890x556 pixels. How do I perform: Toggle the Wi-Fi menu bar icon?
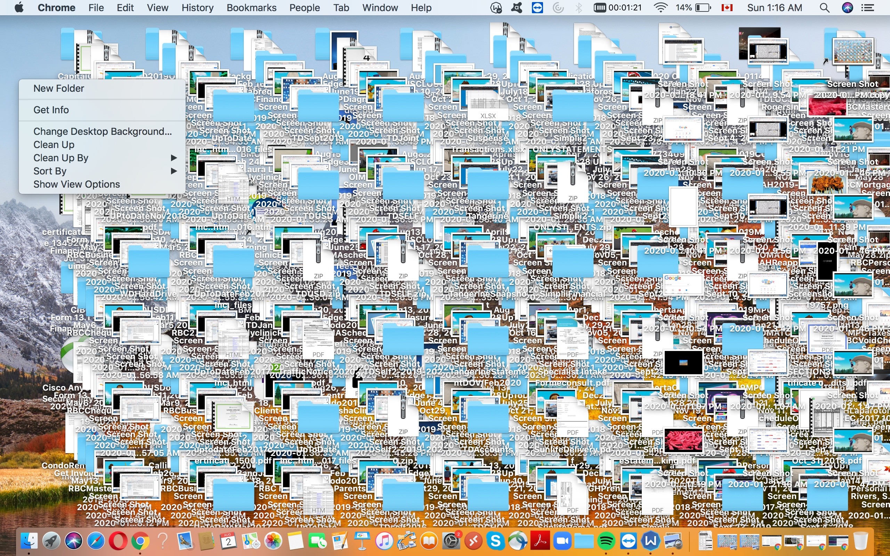click(x=661, y=8)
